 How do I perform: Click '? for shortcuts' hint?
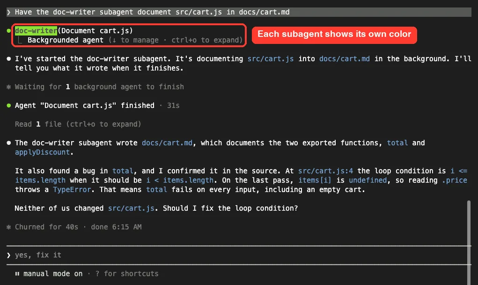click(127, 274)
